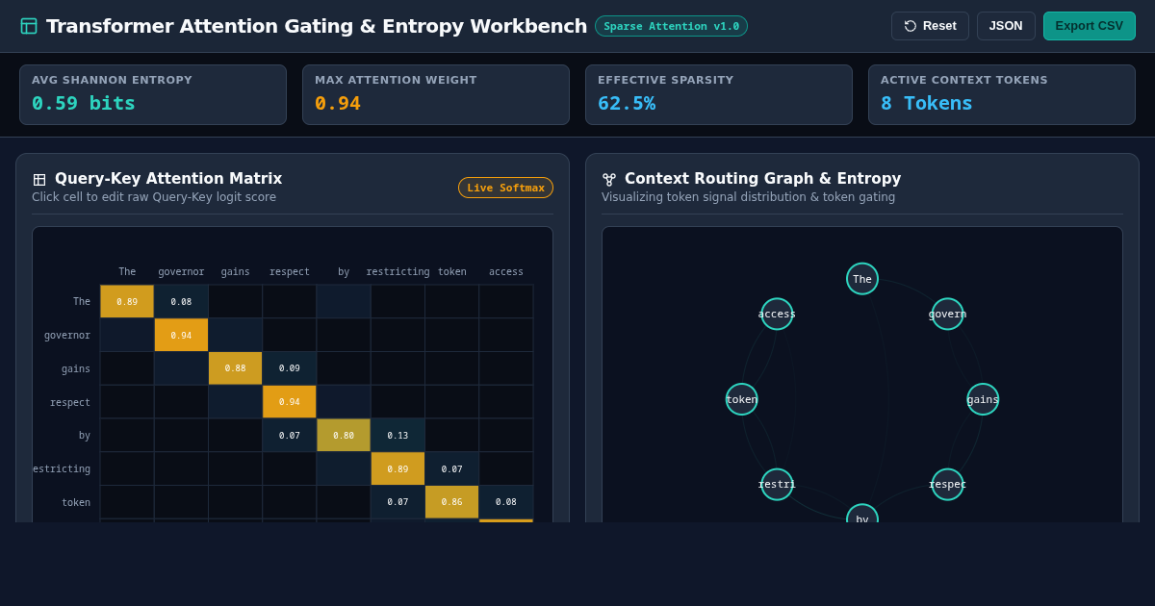This screenshot has width=1155, height=606.
Task: Edit respect diagonal cell valued 0.94
Action: point(290,402)
